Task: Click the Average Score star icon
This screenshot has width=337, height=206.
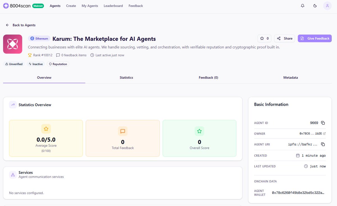Action: coord(46,129)
